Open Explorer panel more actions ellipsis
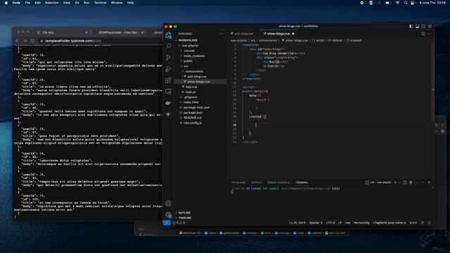This screenshot has width=450, height=253. click(x=221, y=34)
